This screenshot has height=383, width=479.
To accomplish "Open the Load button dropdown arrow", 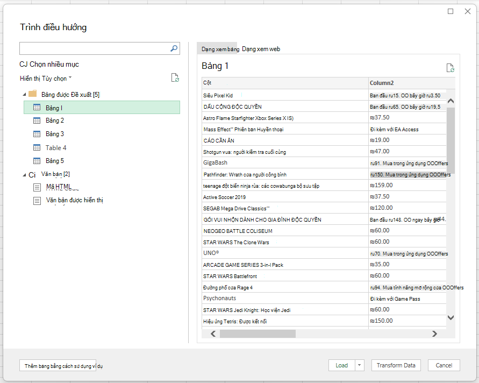I will (360, 365).
